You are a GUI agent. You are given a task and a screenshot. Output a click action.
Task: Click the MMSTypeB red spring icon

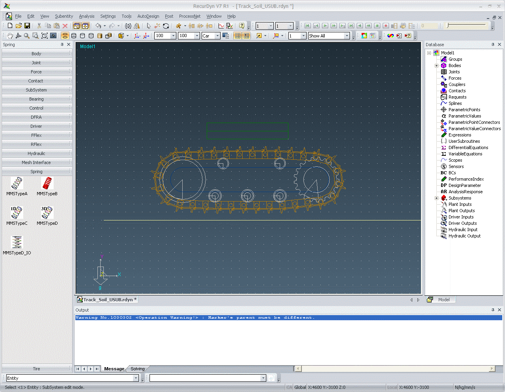[47, 183]
